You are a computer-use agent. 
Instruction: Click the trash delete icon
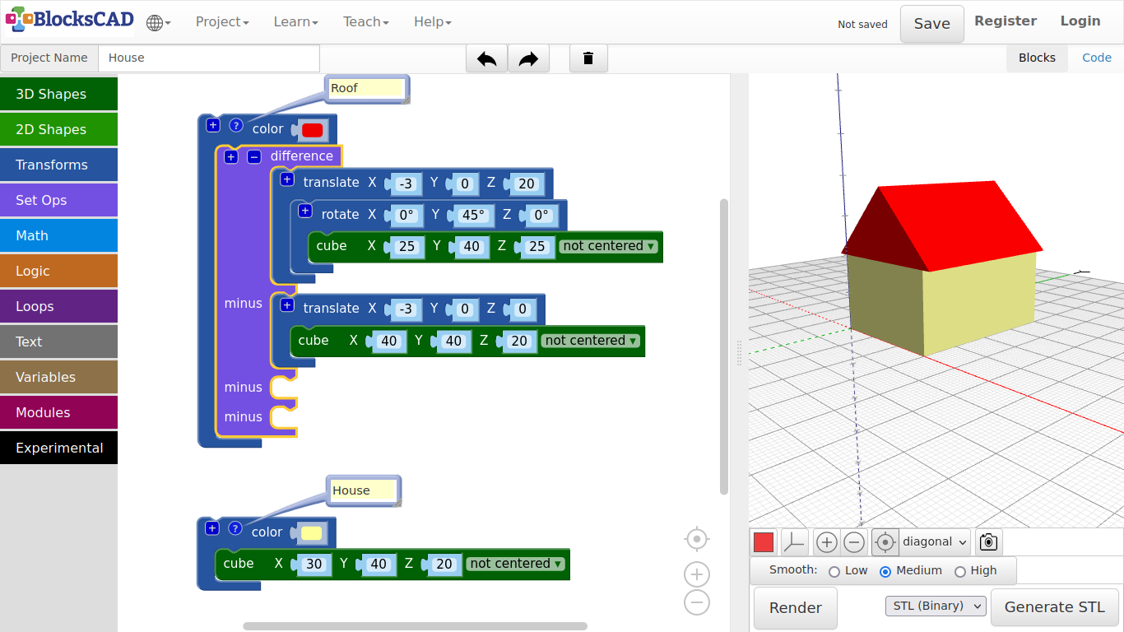pyautogui.click(x=588, y=58)
